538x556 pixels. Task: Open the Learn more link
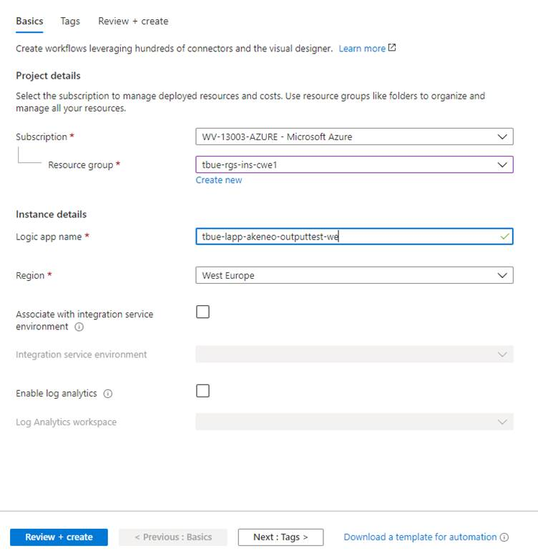click(362, 49)
